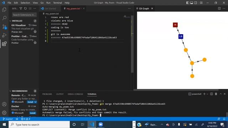
Task: Open the File menu
Action: point(9,3)
